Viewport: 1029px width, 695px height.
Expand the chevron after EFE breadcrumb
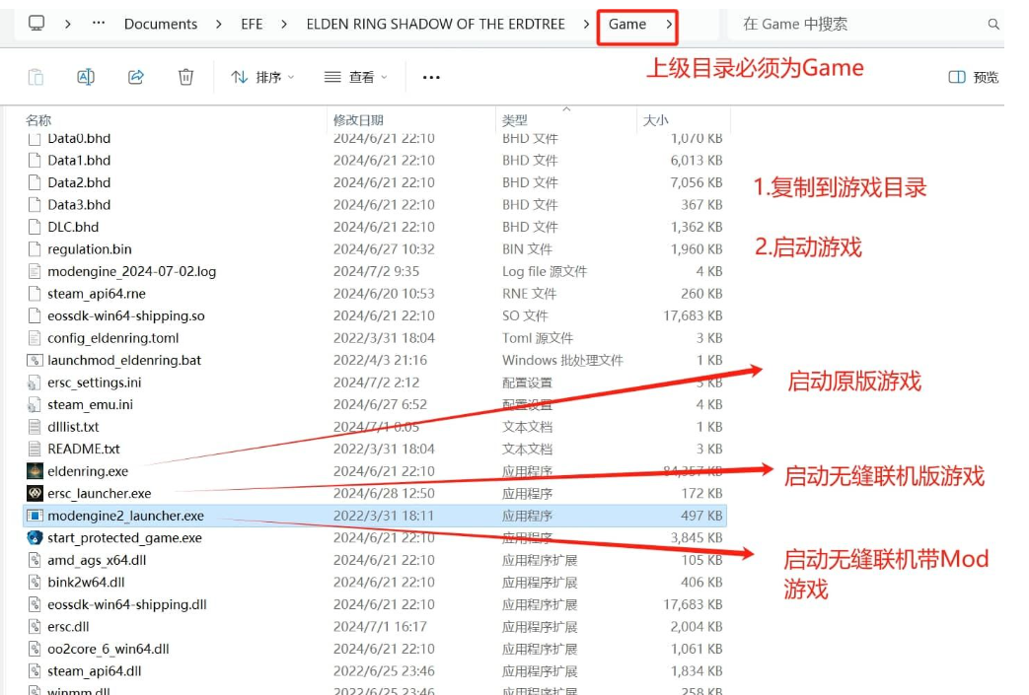[283, 25]
